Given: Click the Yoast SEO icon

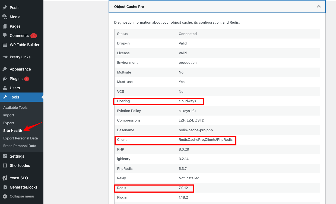Looking at the screenshot, I should click(x=5, y=178).
